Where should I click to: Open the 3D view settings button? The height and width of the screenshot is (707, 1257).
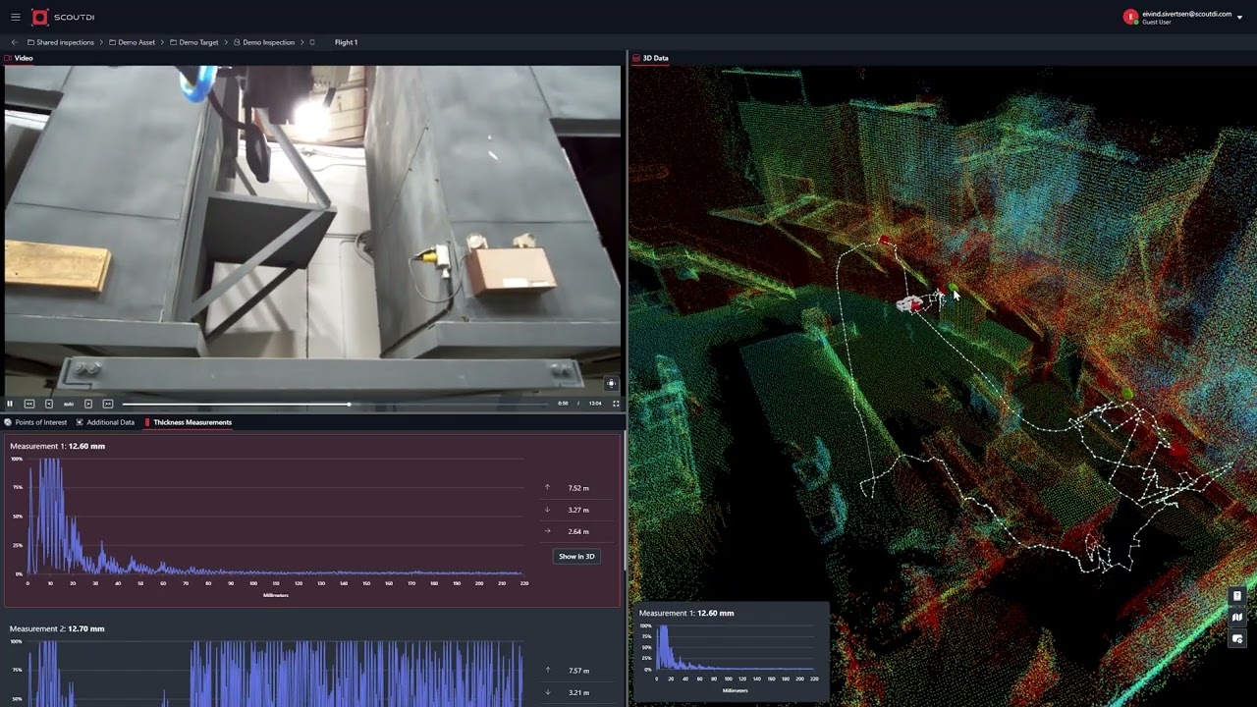tap(1237, 639)
